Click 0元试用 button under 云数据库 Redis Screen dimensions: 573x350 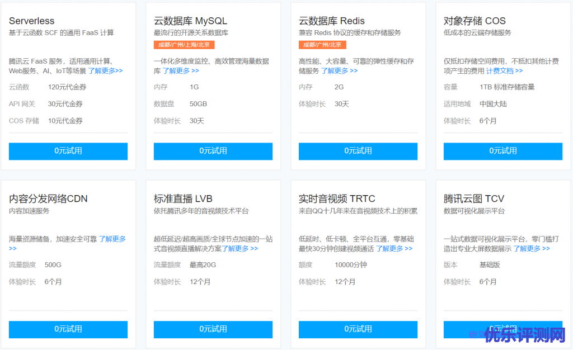pyautogui.click(x=358, y=151)
